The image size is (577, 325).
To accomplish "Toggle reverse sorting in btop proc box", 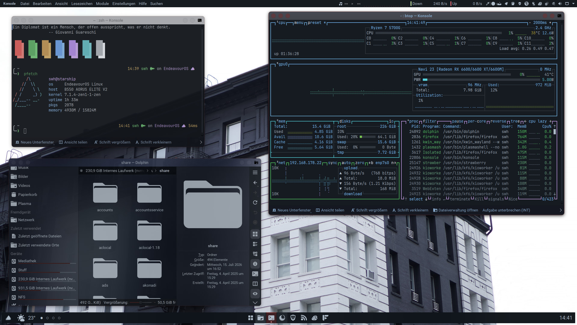I will point(498,121).
